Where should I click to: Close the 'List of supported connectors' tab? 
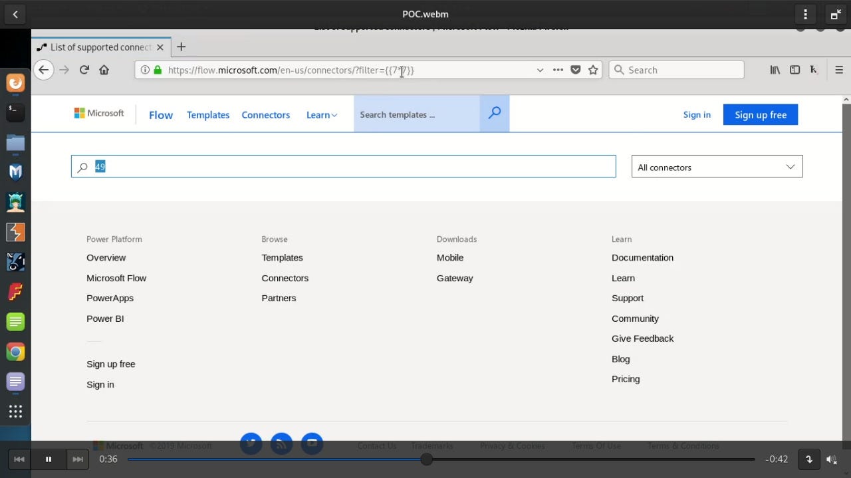160,47
